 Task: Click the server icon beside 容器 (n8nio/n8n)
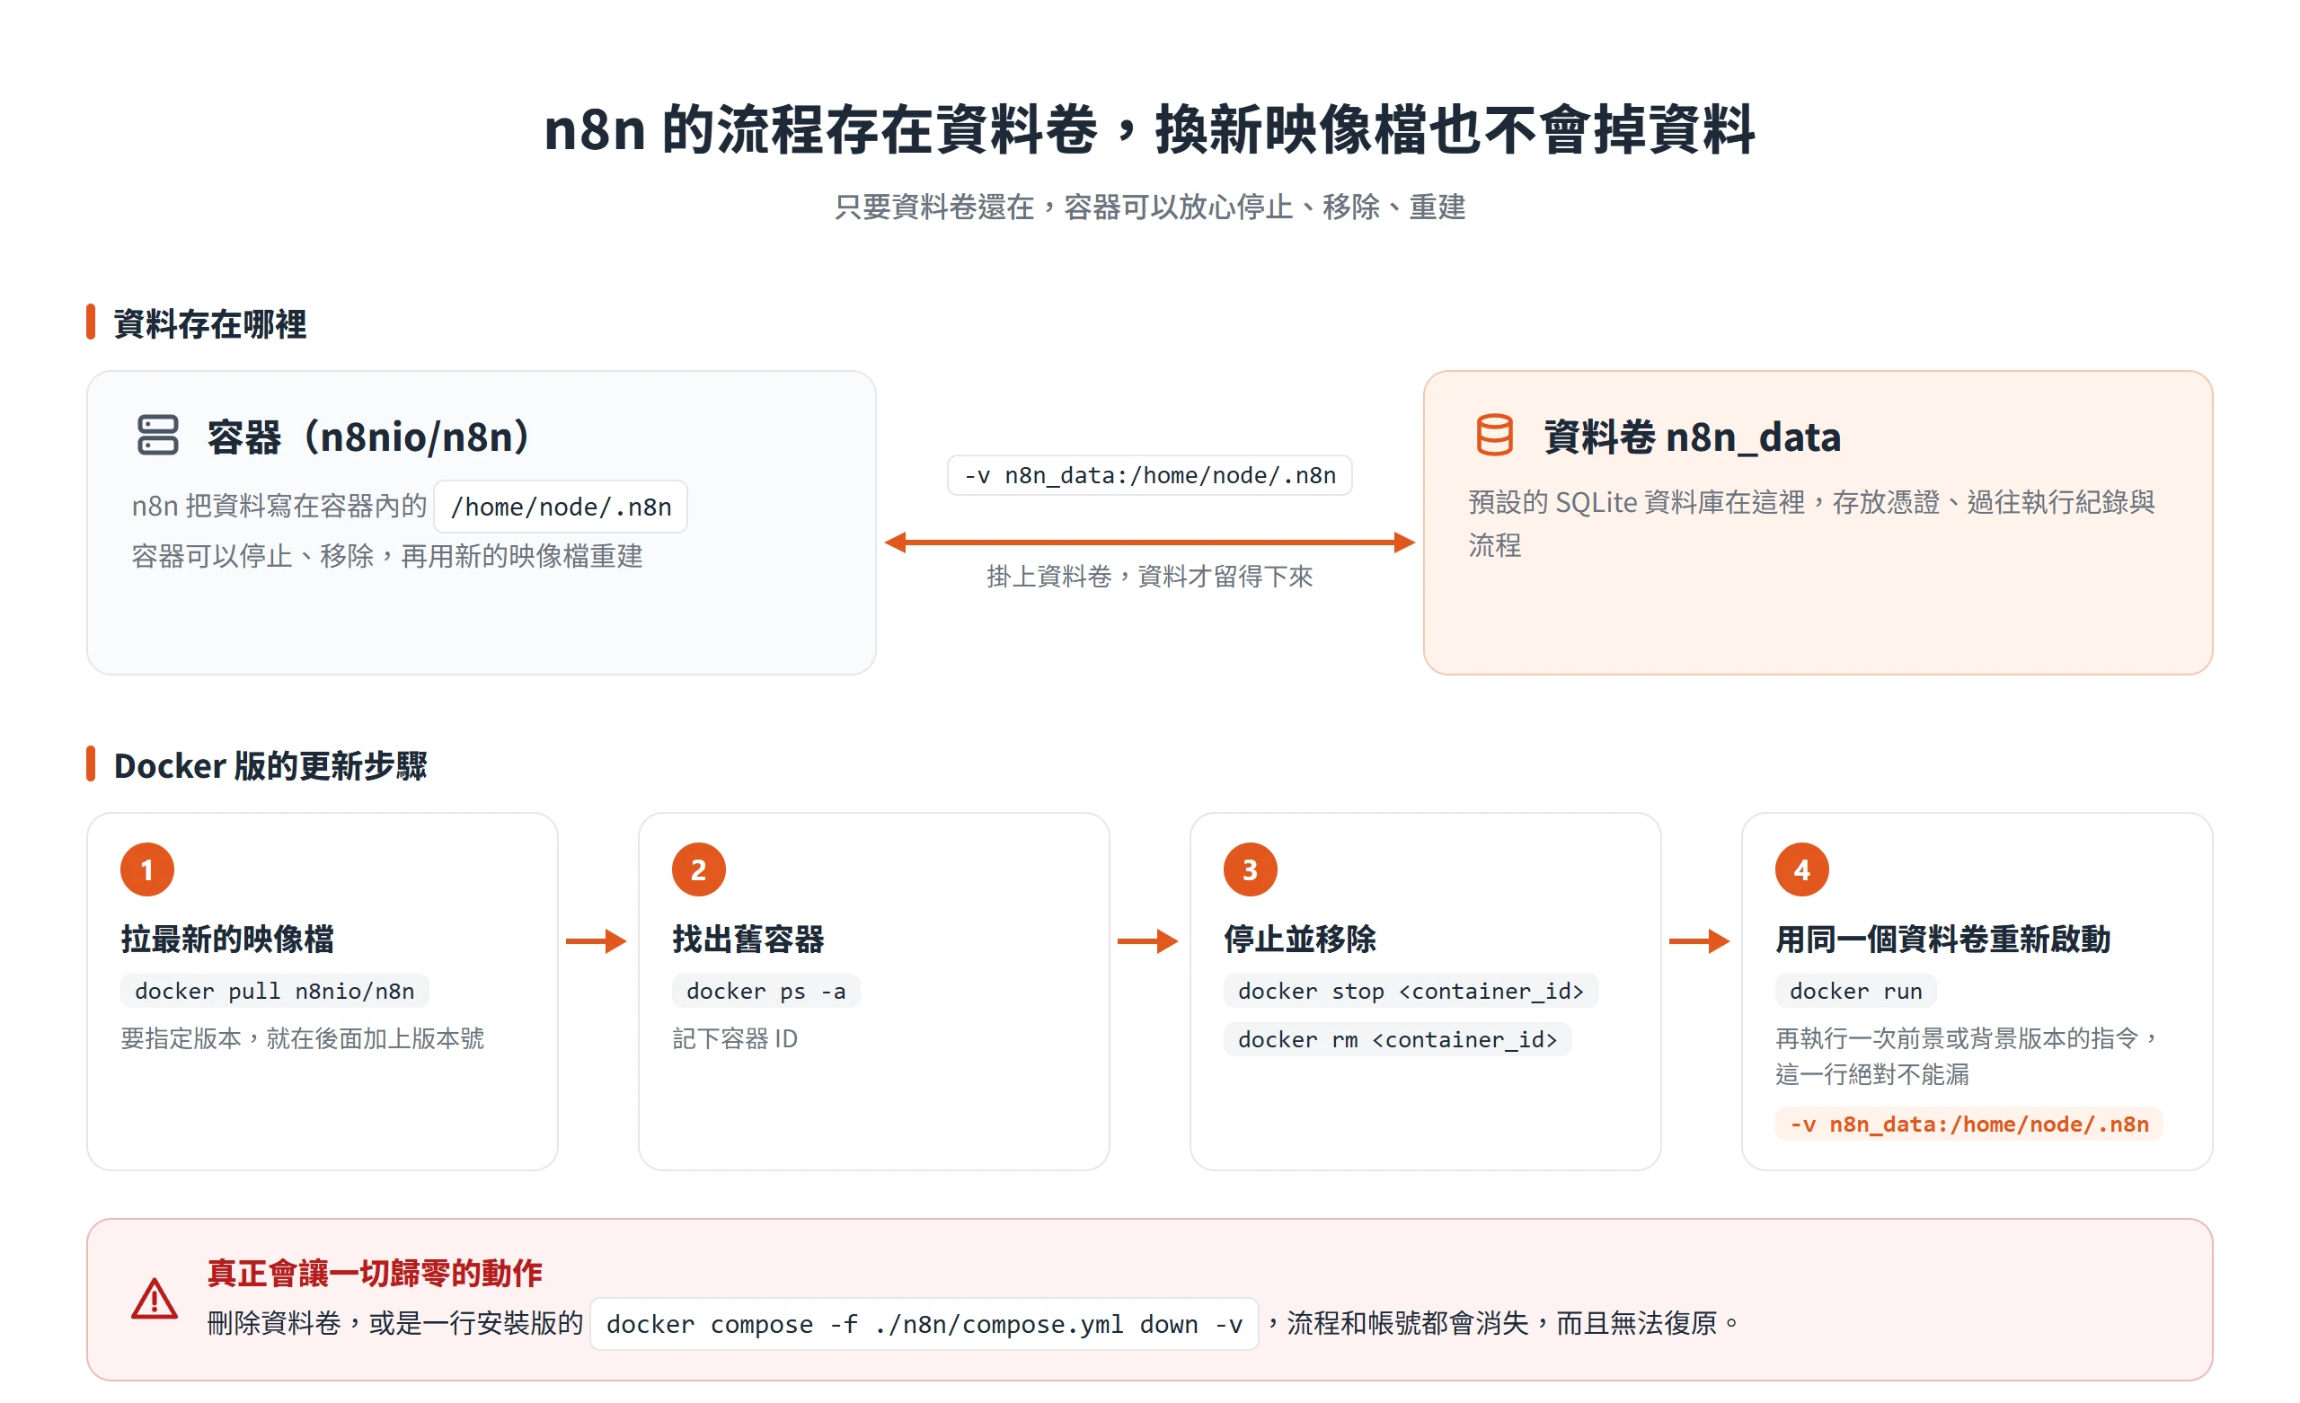coord(158,435)
